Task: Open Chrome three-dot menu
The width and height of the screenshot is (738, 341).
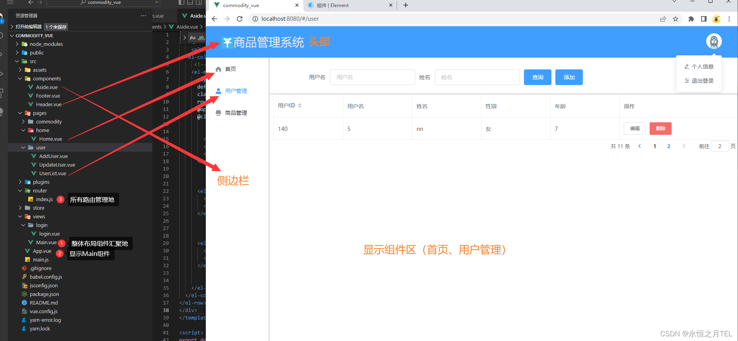Action: [x=729, y=19]
